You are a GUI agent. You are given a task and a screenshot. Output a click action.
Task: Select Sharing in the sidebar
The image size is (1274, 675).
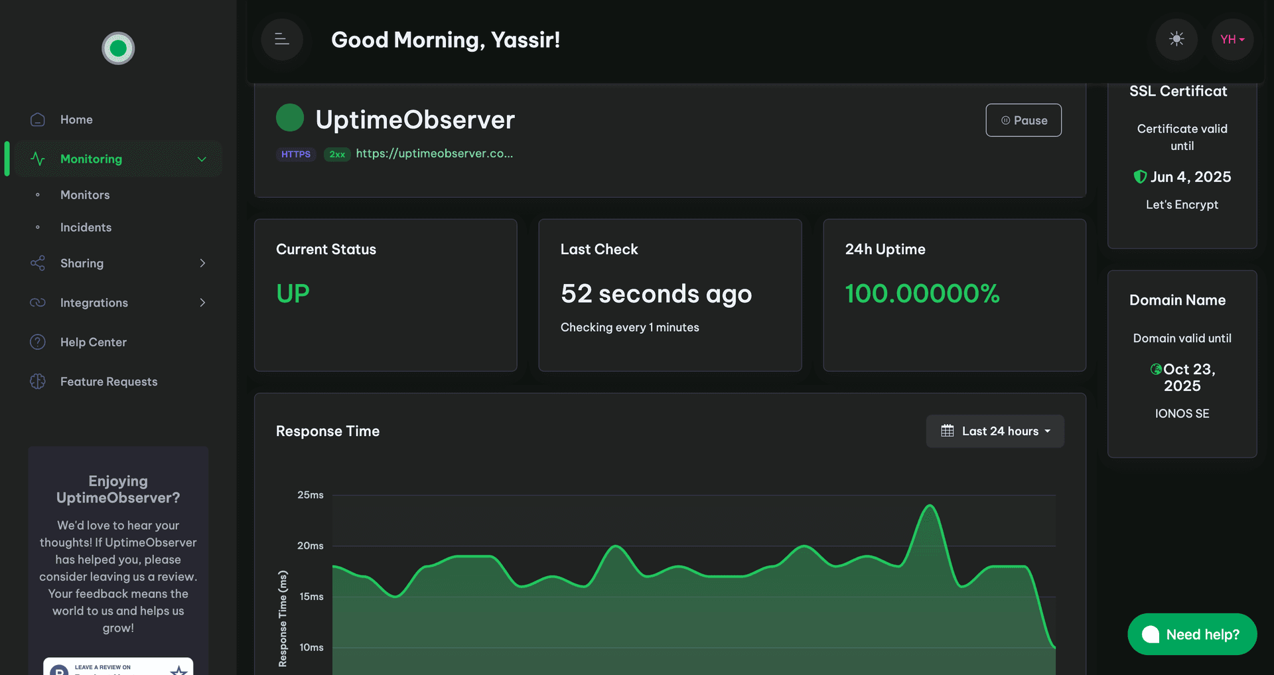(x=82, y=263)
